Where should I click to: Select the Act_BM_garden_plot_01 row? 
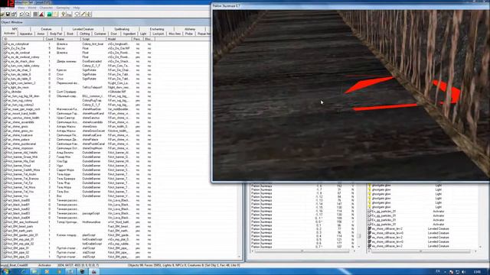pyautogui.click(x=78, y=235)
